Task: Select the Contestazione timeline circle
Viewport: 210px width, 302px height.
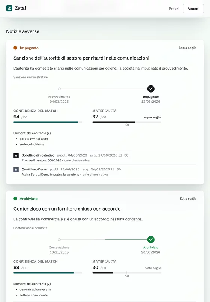Action: (x=59, y=239)
